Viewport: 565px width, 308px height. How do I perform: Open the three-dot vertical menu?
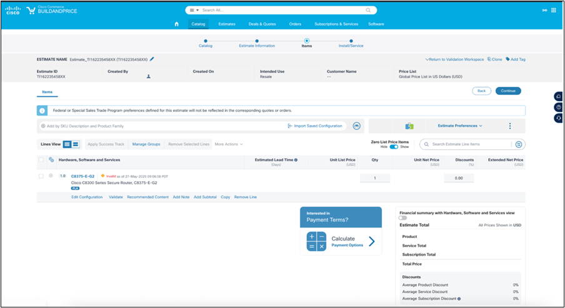click(510, 126)
